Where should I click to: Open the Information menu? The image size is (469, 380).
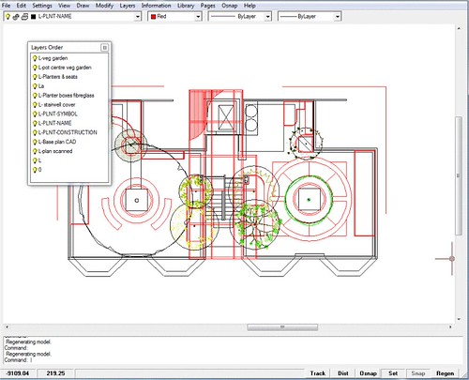(156, 6)
